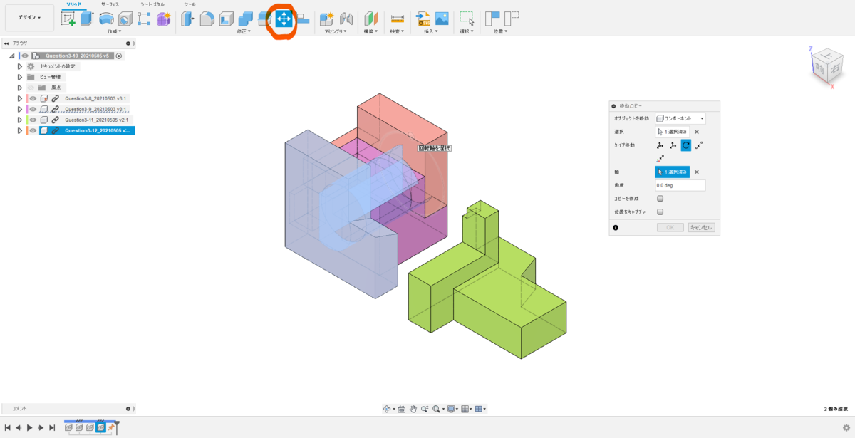
Task: Go to timeline start
Action: click(x=7, y=427)
